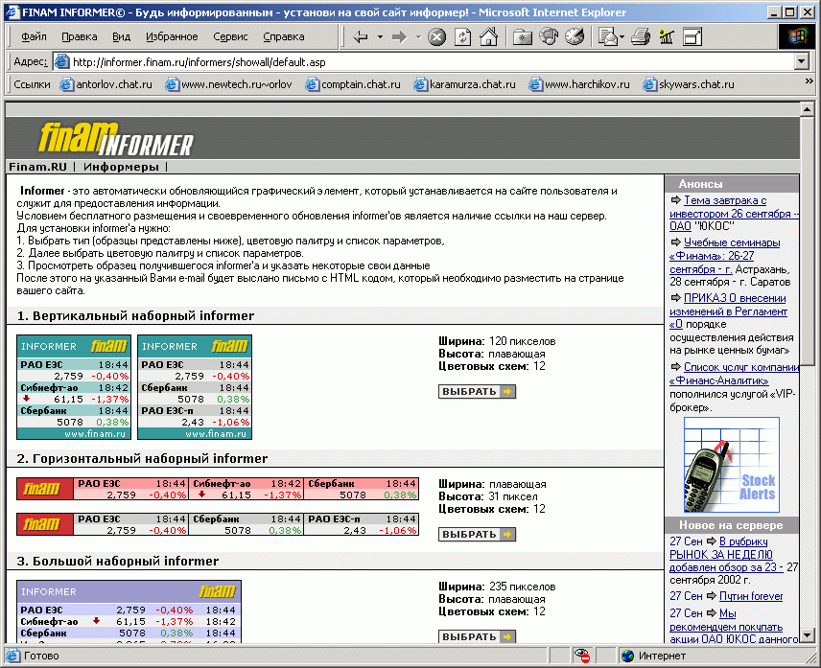821x668 pixels.
Task: Click the Mail envelope toolbar icon
Action: click(607, 37)
